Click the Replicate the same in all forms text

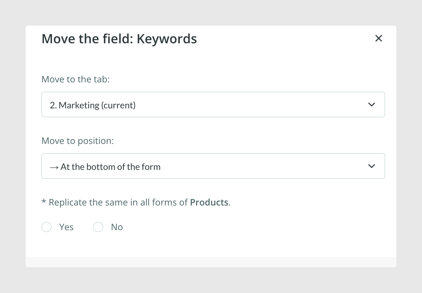point(118,202)
